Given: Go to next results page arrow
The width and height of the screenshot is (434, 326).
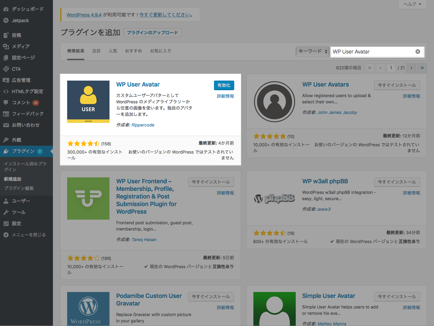Looking at the screenshot, I should coord(412,68).
